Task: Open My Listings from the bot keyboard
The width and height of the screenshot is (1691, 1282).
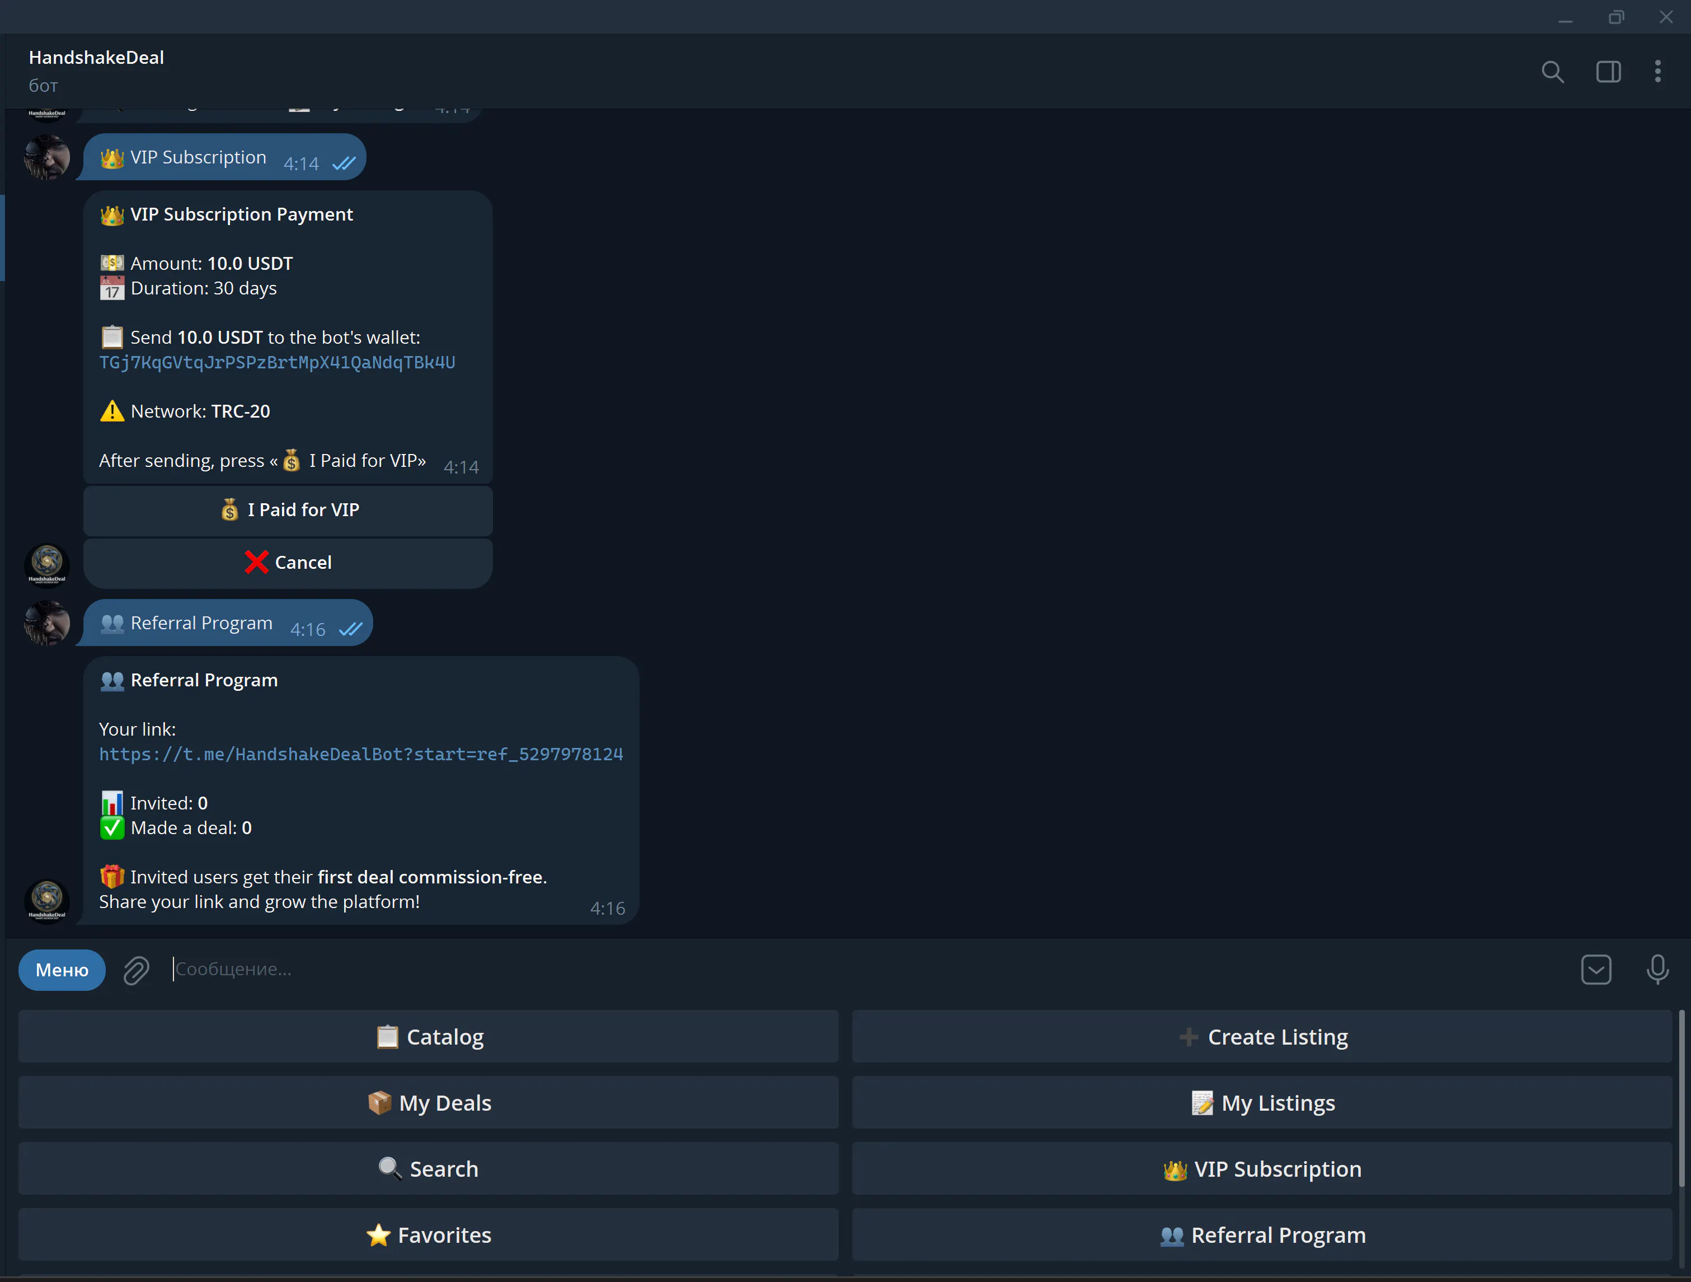Action: point(1262,1102)
